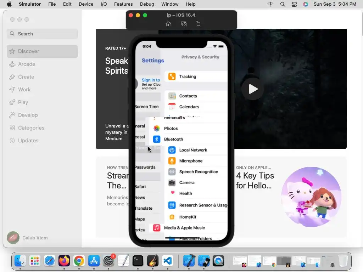The height and width of the screenshot is (272, 363).
Task: Select Work in App Store sidebar
Action: coord(42,90)
